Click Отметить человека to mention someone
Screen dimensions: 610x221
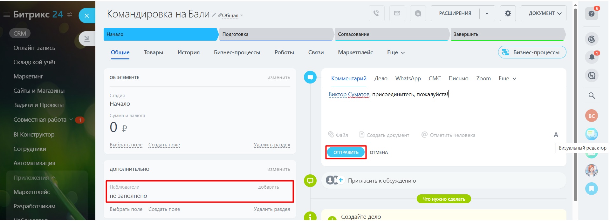448,135
